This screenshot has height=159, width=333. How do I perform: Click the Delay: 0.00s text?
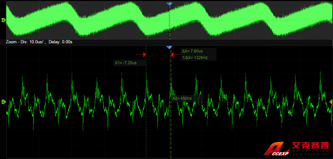[x=60, y=42]
